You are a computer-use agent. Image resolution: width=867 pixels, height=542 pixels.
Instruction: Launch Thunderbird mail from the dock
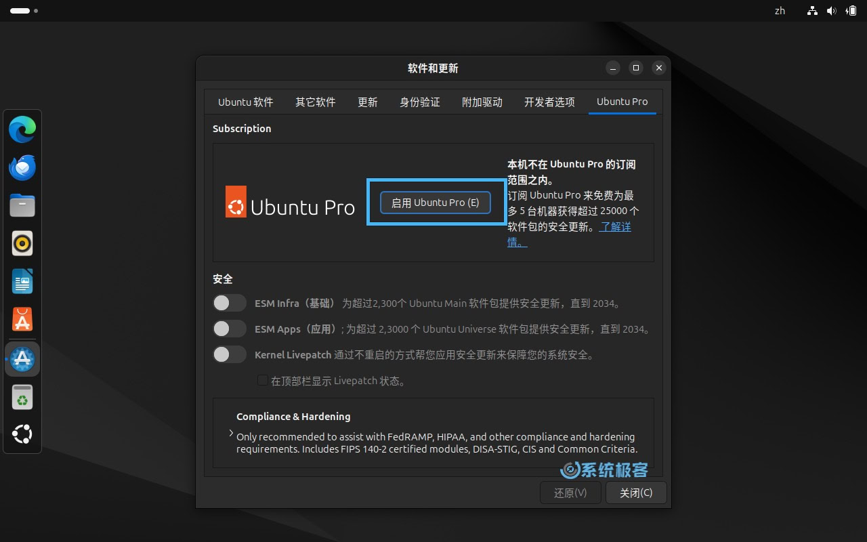22,167
